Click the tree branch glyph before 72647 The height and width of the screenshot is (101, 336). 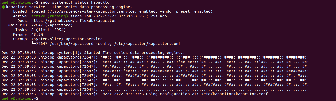coord(33,44)
